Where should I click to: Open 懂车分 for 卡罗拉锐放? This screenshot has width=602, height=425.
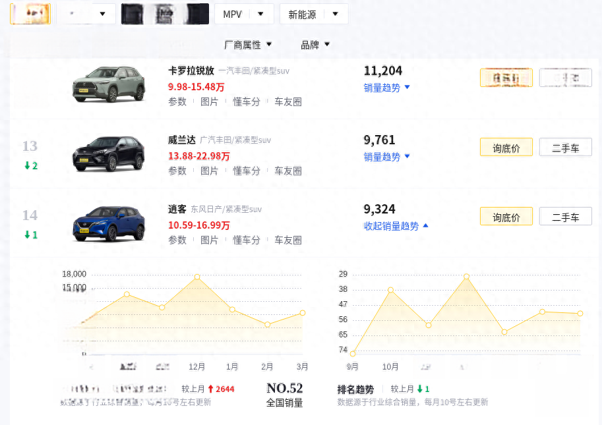coord(247,101)
